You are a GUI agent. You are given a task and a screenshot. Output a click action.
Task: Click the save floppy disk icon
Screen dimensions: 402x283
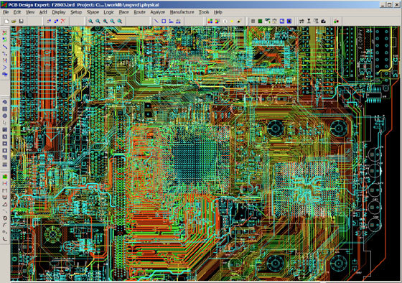pyautogui.click(x=22, y=22)
